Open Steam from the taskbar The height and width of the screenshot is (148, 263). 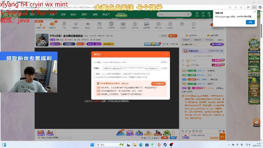point(165,145)
